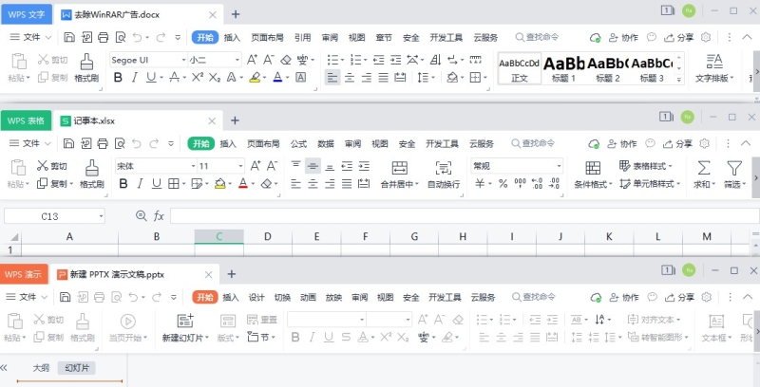Click the formula bar input field
760x387 pixels.
click(465, 215)
